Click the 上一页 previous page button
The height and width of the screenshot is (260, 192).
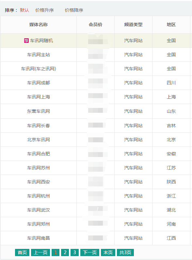coord(40,252)
